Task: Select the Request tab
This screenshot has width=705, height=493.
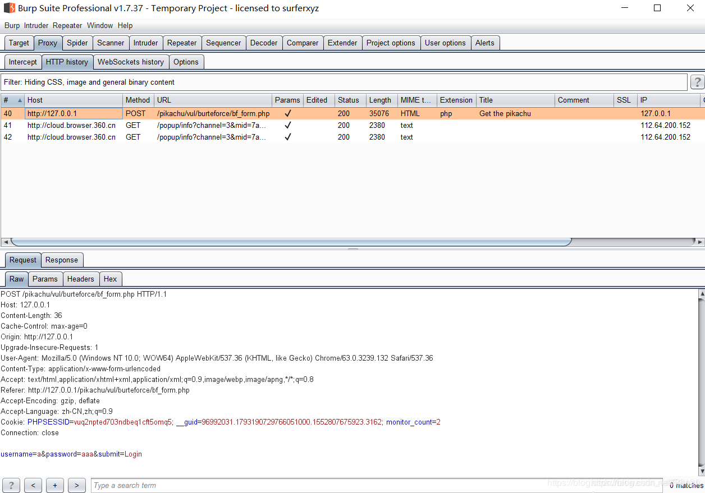Action: coord(23,260)
